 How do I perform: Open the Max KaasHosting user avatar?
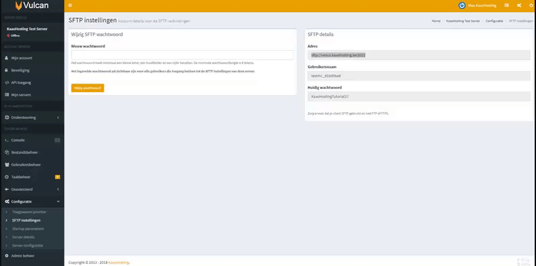coord(462,5)
